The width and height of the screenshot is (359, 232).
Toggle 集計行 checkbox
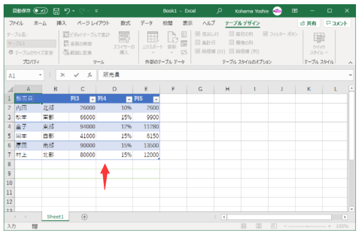click(197, 42)
